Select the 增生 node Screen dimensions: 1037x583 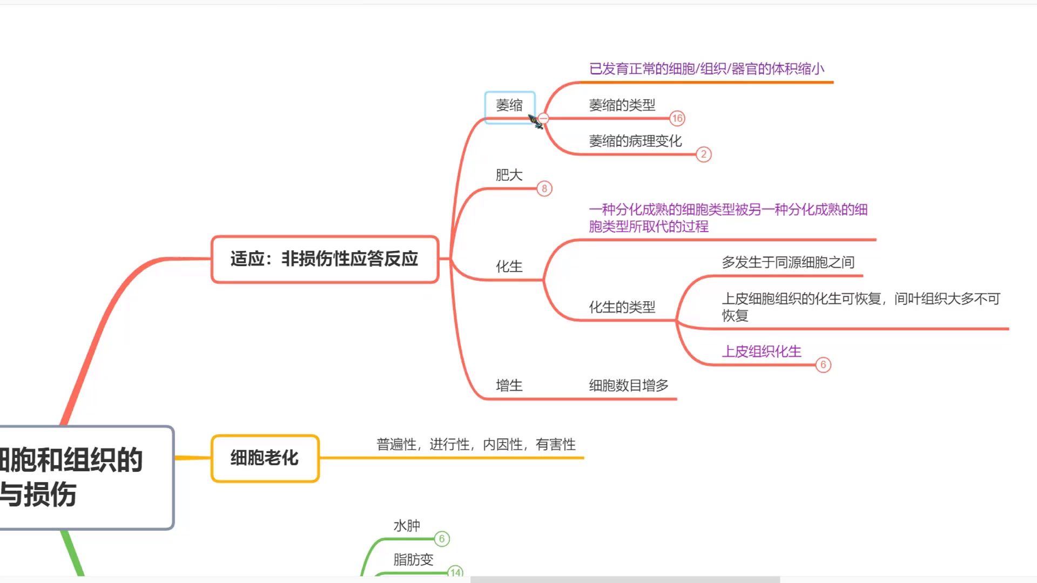[509, 385]
